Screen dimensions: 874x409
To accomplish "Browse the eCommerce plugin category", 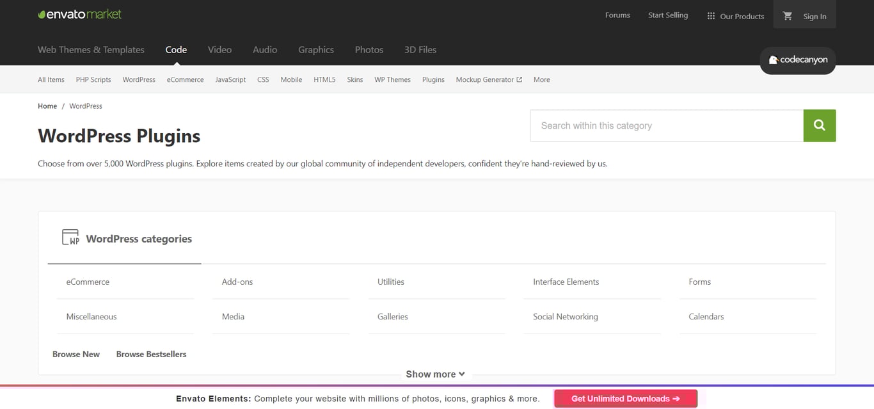I will point(88,282).
